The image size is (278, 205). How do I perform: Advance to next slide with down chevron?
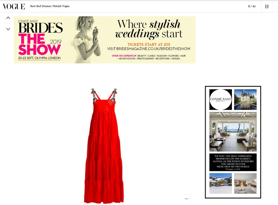click(8, 29)
